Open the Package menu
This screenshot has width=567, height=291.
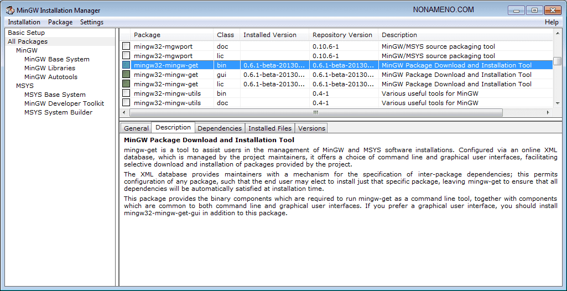60,22
